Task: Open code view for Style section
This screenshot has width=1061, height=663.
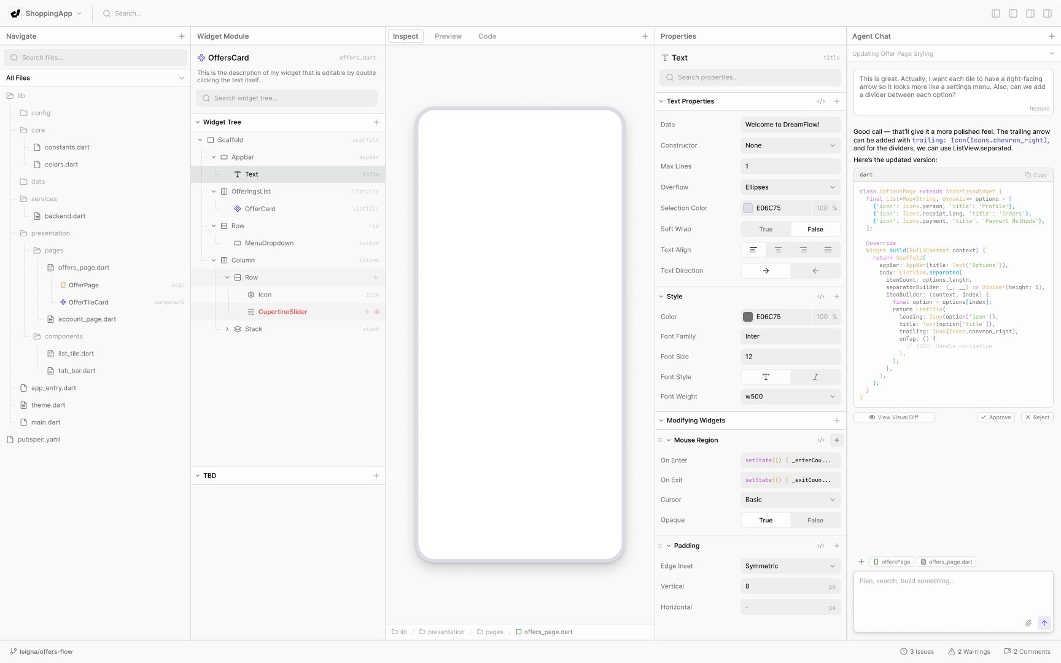Action: 821,297
